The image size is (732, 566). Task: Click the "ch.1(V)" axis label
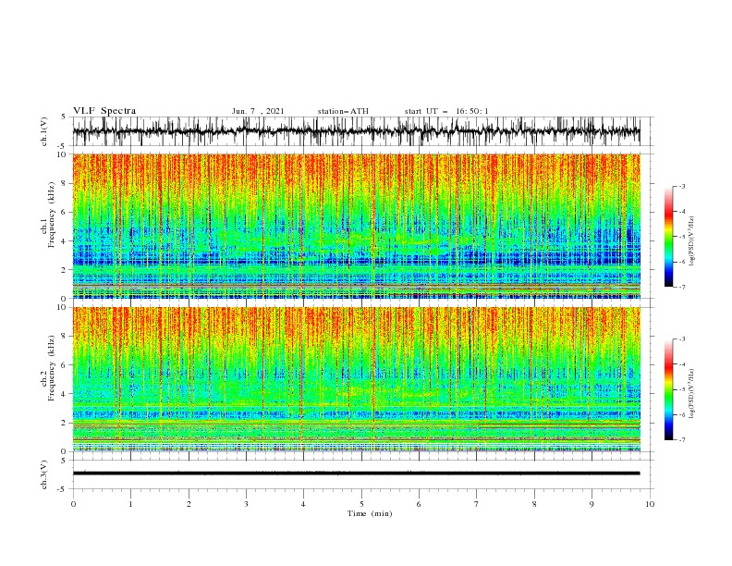coord(44,131)
